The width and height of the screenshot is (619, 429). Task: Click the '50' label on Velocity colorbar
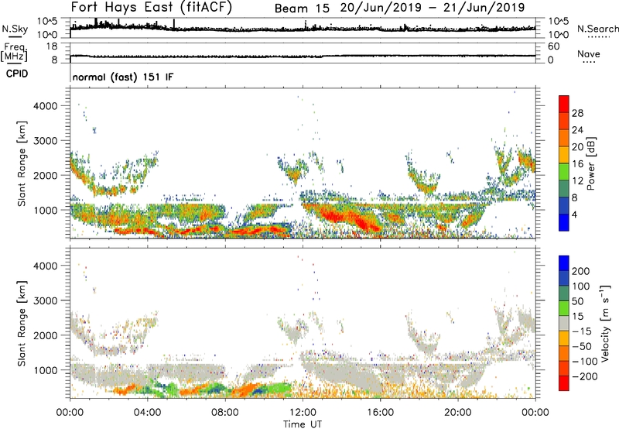click(x=577, y=301)
